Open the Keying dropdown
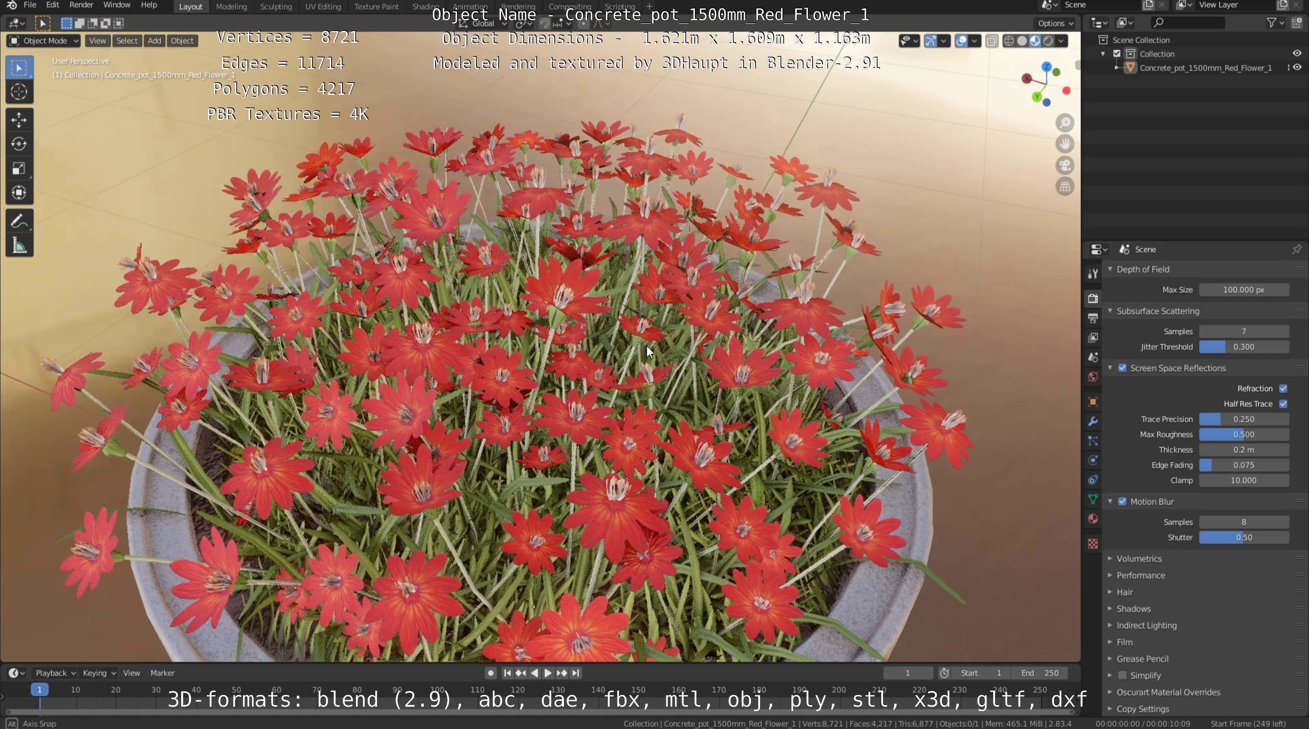The height and width of the screenshot is (729, 1309). coord(98,673)
